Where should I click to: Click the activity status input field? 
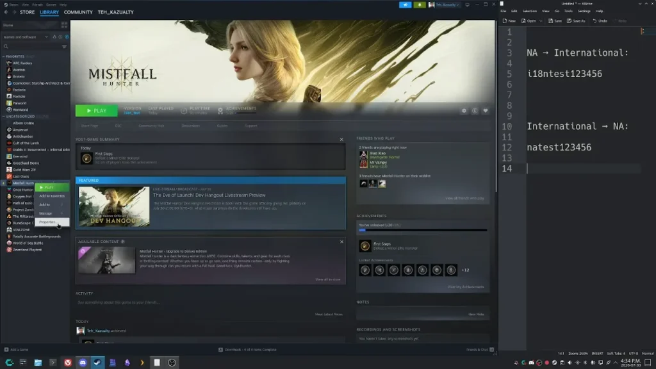coord(209,302)
